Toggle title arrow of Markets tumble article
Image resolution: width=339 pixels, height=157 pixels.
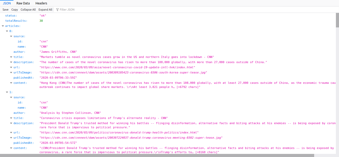11,57
